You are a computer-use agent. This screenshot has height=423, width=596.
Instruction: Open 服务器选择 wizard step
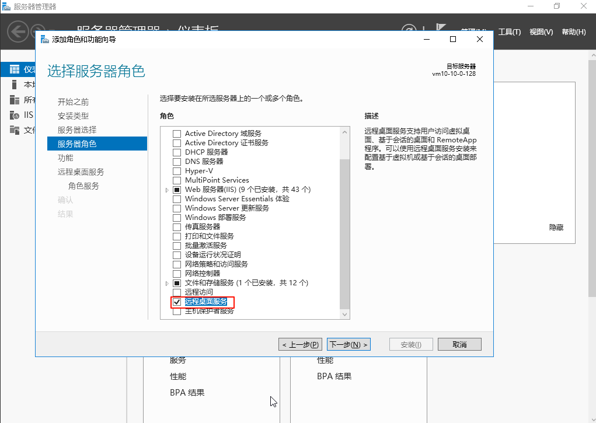(x=77, y=130)
